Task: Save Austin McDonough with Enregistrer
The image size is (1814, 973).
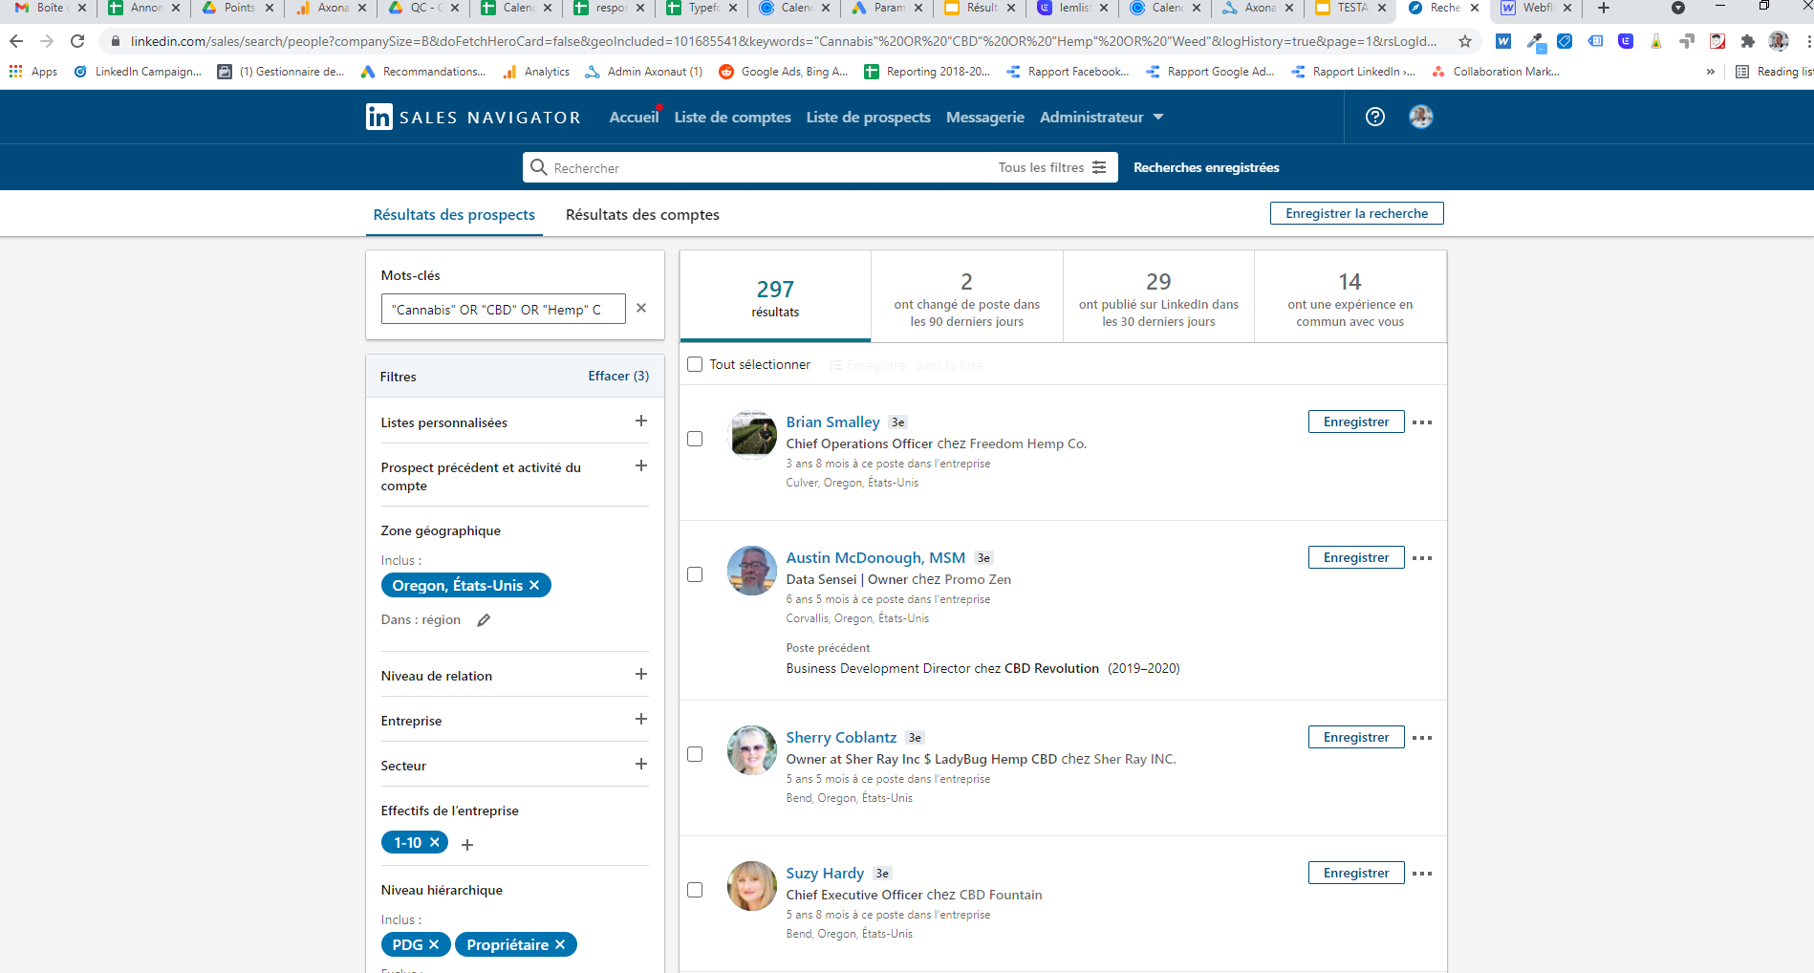Action: [x=1356, y=557]
